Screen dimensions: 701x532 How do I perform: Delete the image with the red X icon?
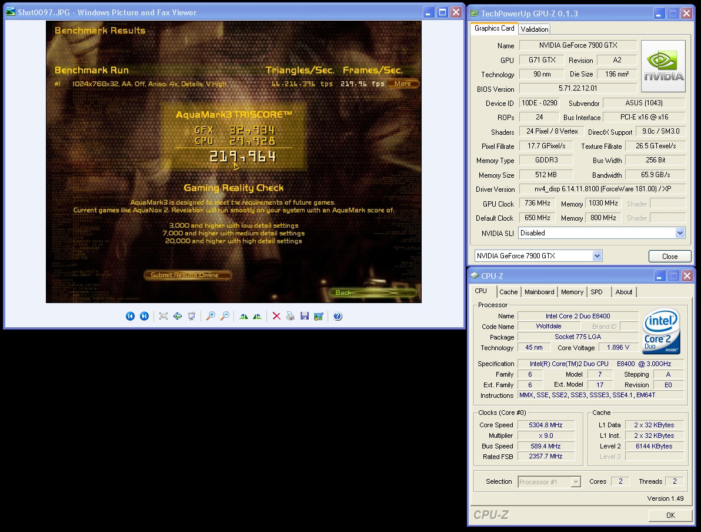tap(276, 317)
